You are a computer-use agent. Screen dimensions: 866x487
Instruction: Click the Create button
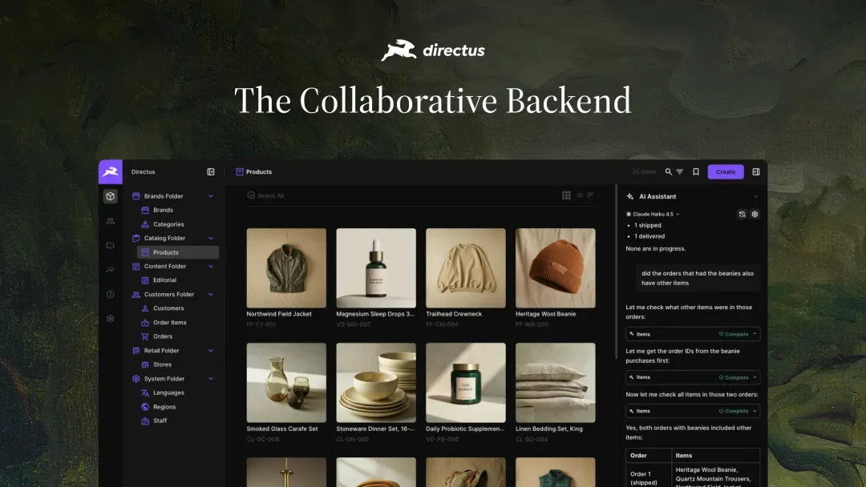[726, 172]
